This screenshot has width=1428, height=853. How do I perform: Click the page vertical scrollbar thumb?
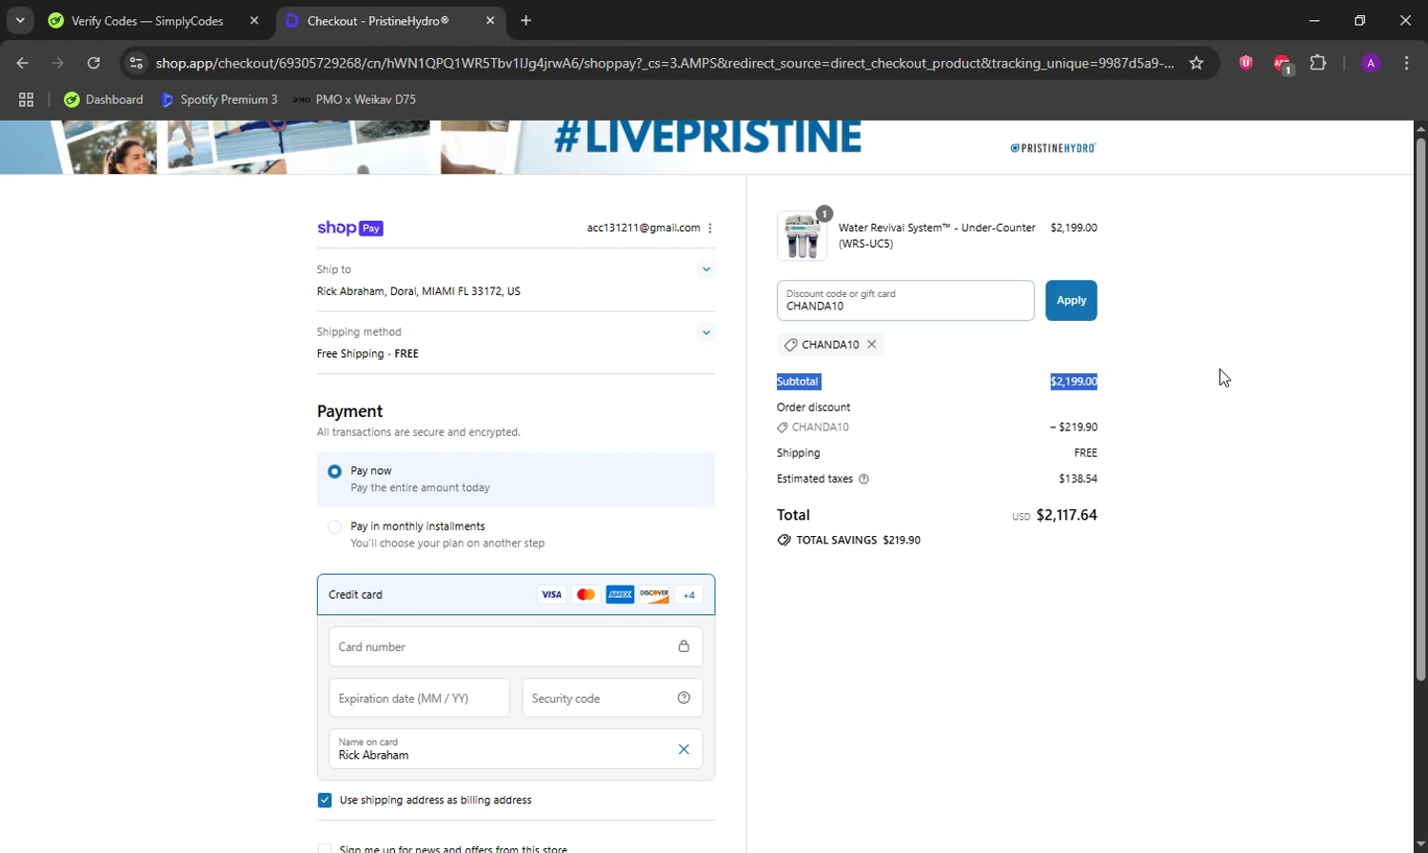pos(1420,409)
